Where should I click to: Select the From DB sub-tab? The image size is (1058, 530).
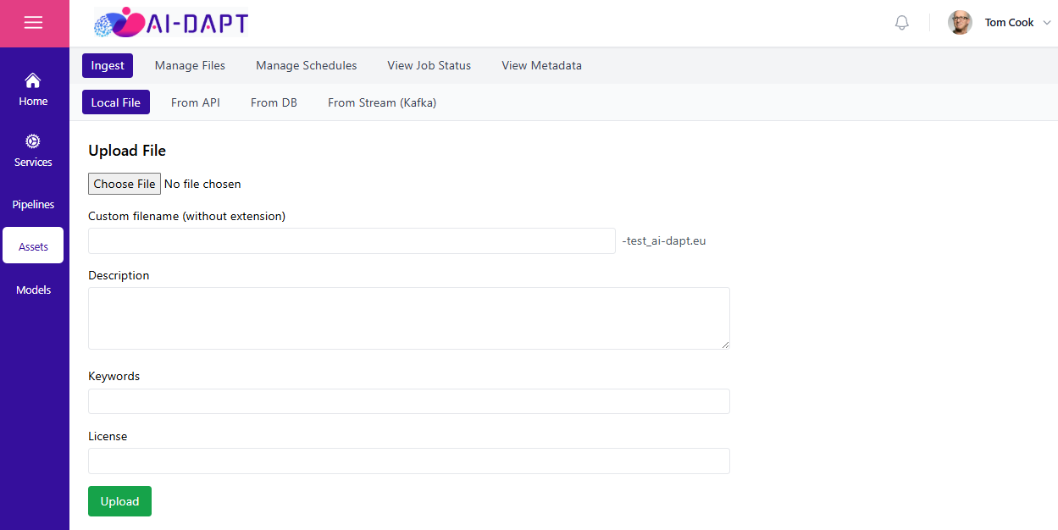click(x=274, y=102)
